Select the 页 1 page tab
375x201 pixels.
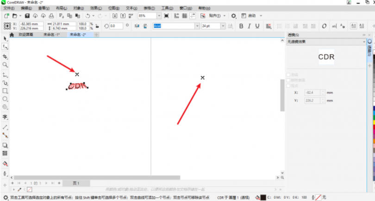tap(76, 183)
